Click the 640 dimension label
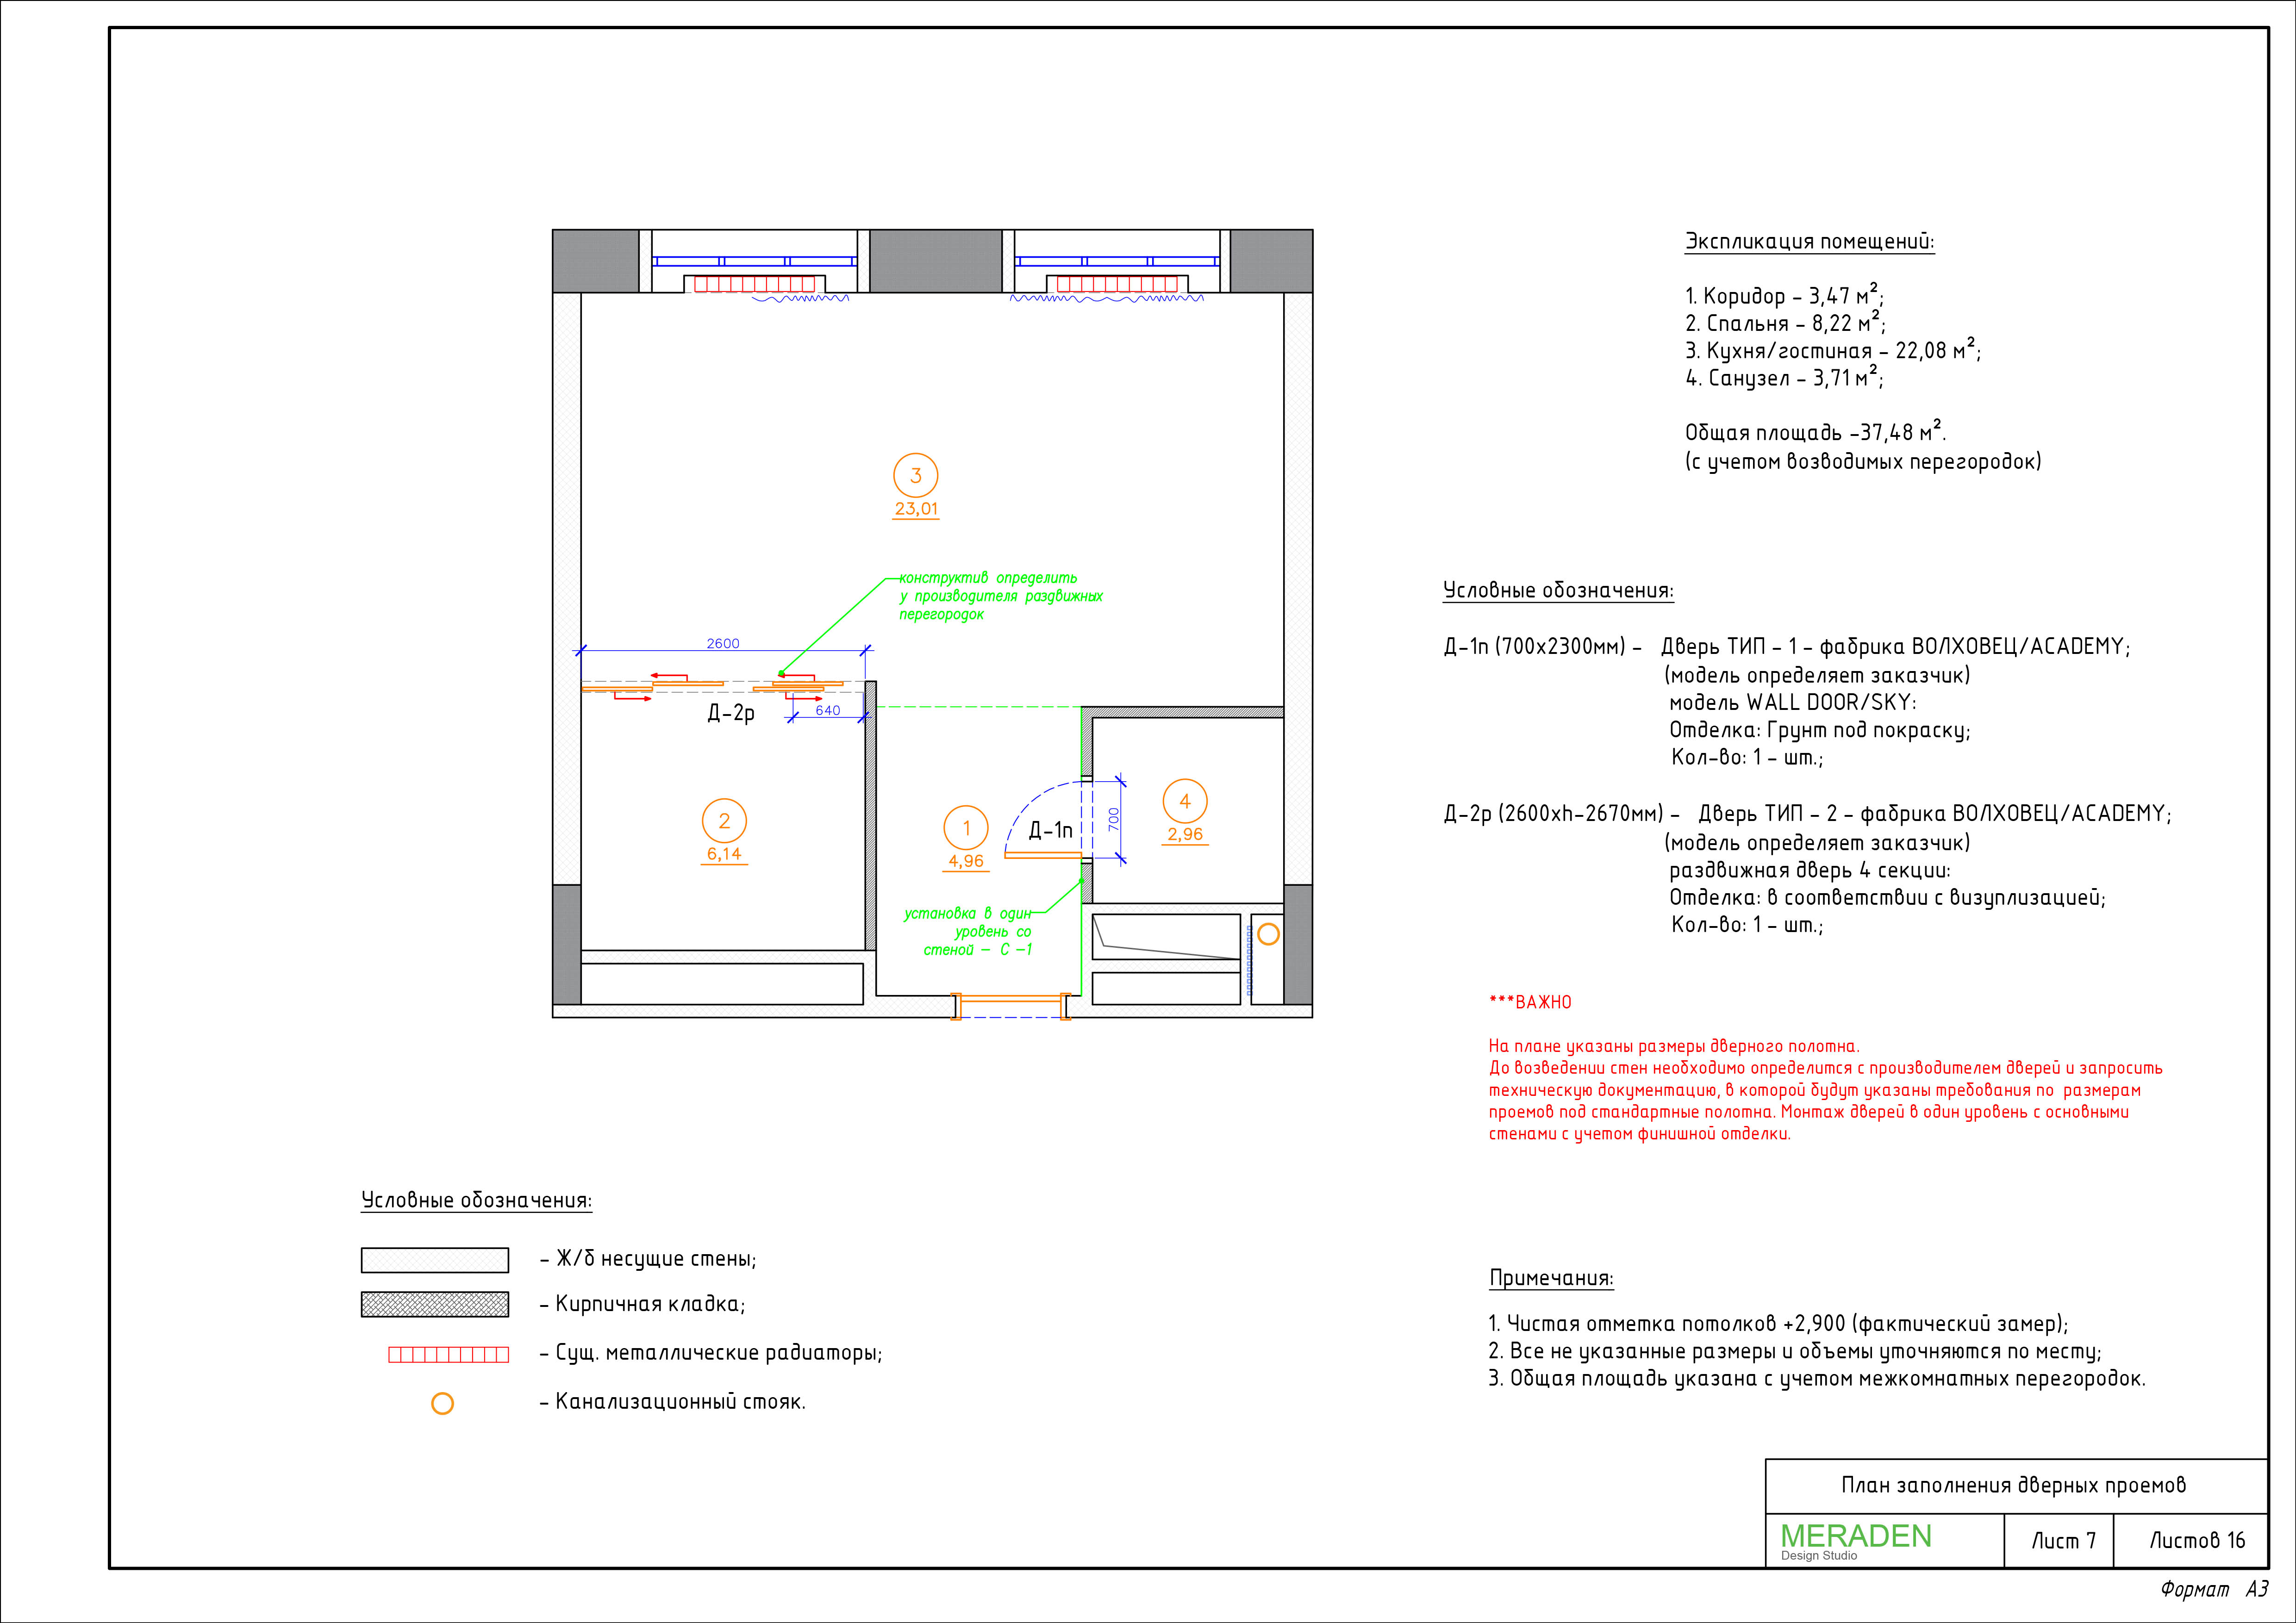The height and width of the screenshot is (1623, 2296). [x=828, y=710]
